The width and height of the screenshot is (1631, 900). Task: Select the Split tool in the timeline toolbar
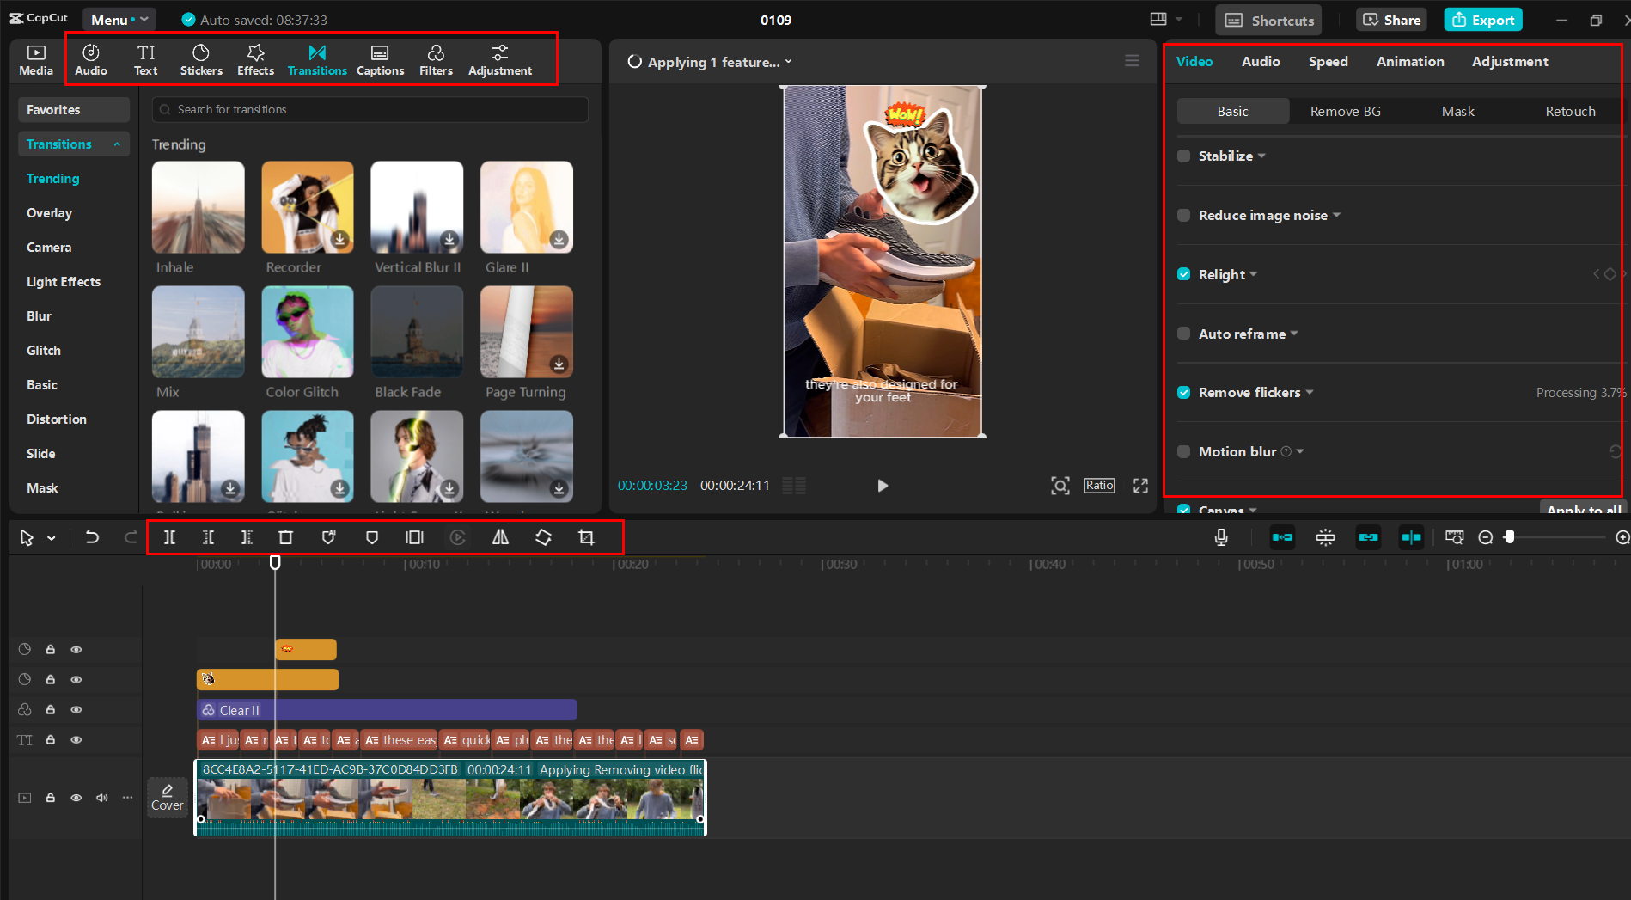tap(169, 537)
